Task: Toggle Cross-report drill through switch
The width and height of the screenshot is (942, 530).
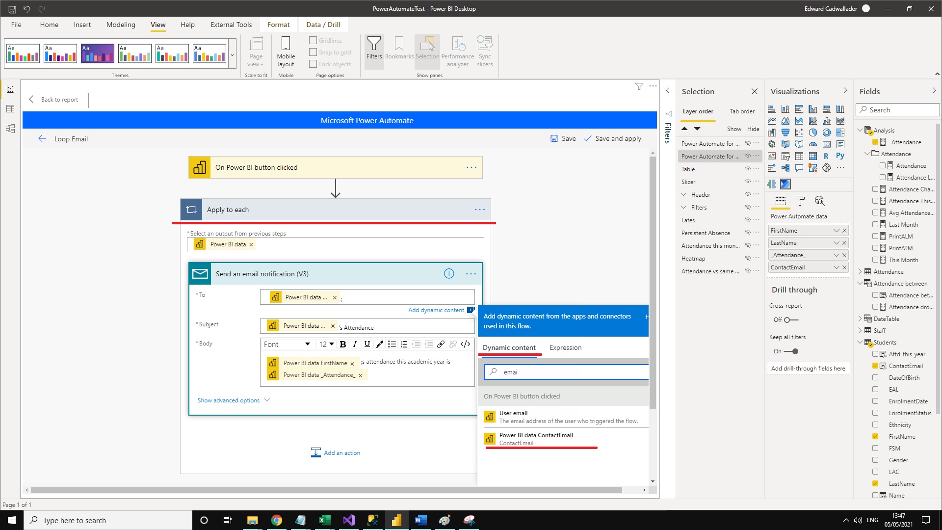Action: (x=791, y=320)
